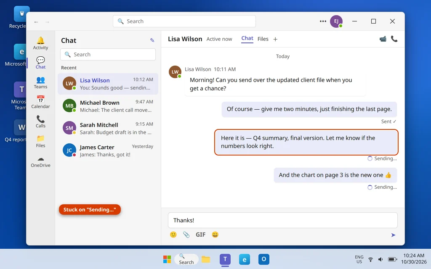Select Chat in the left rail
This screenshot has height=269, width=431.
point(40,63)
